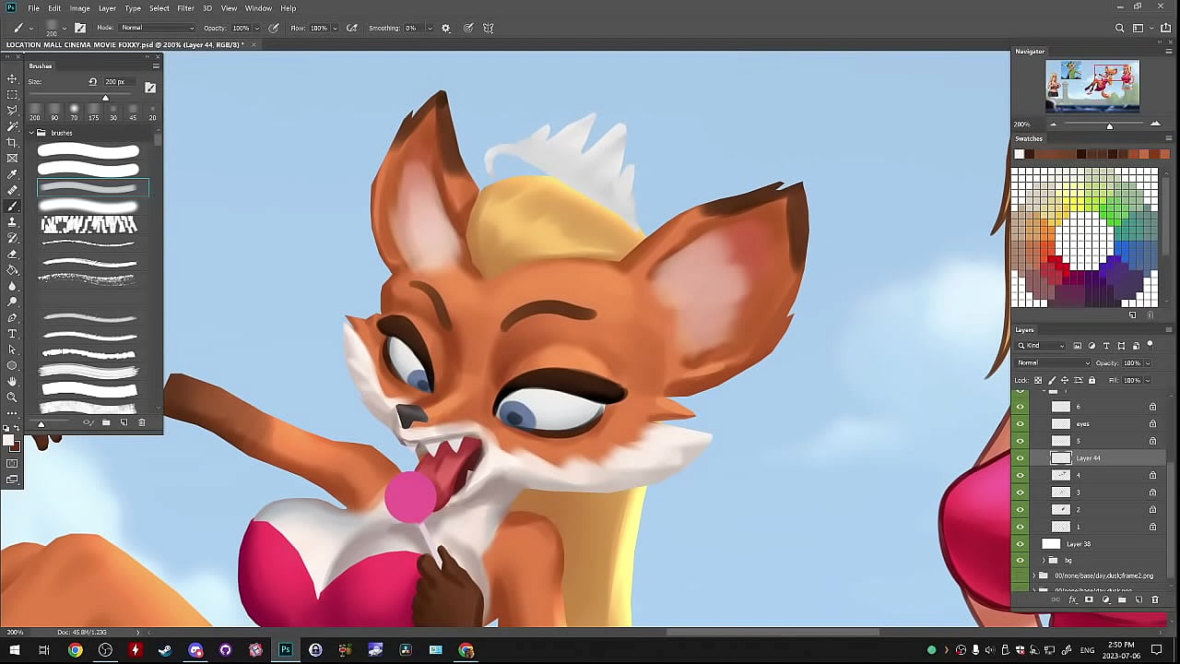The image size is (1180, 664).
Task: Expand the bg layer group
Action: tap(1044, 560)
